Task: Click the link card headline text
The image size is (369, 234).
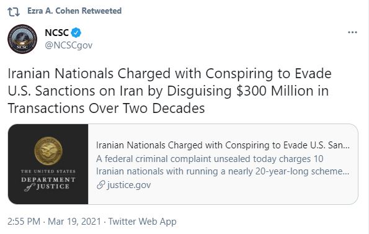Action: 223,145
